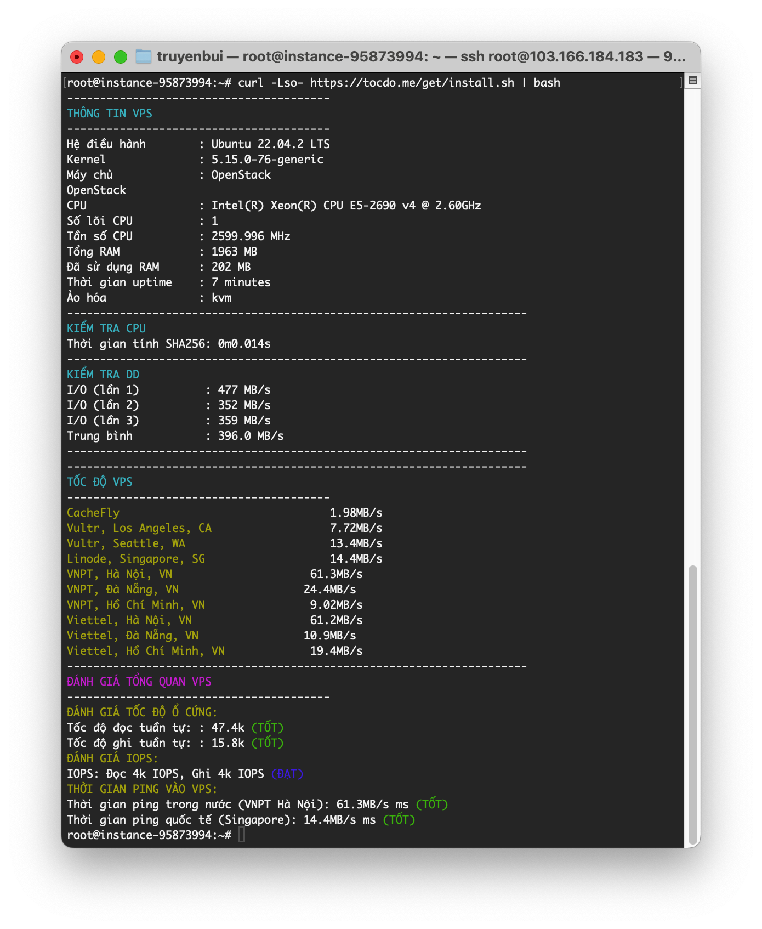Screen dimensions: 762x929
Task: Click the virtualization value kvm
Action: [221, 298]
